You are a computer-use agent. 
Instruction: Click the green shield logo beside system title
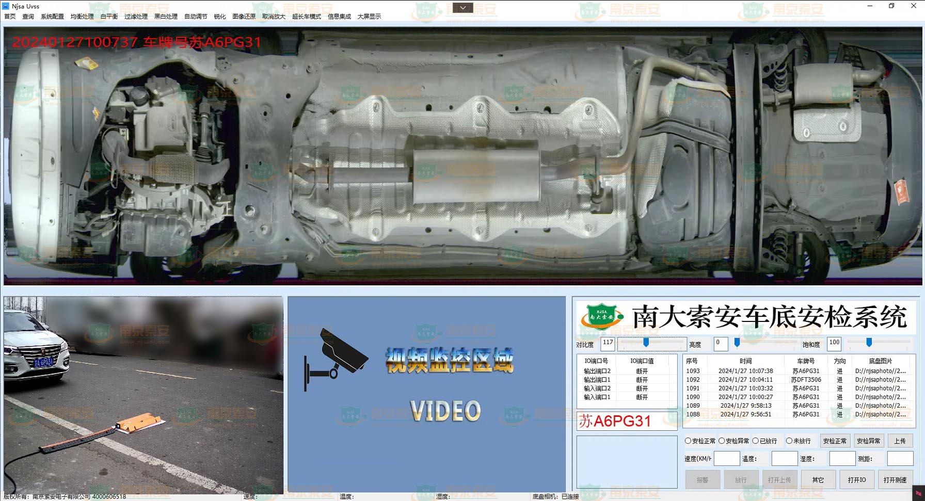click(x=601, y=316)
